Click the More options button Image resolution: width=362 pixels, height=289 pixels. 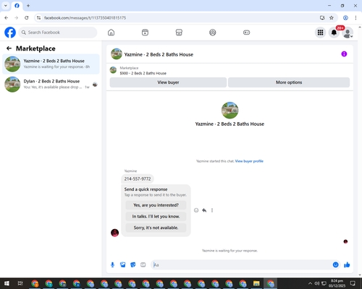point(289,82)
